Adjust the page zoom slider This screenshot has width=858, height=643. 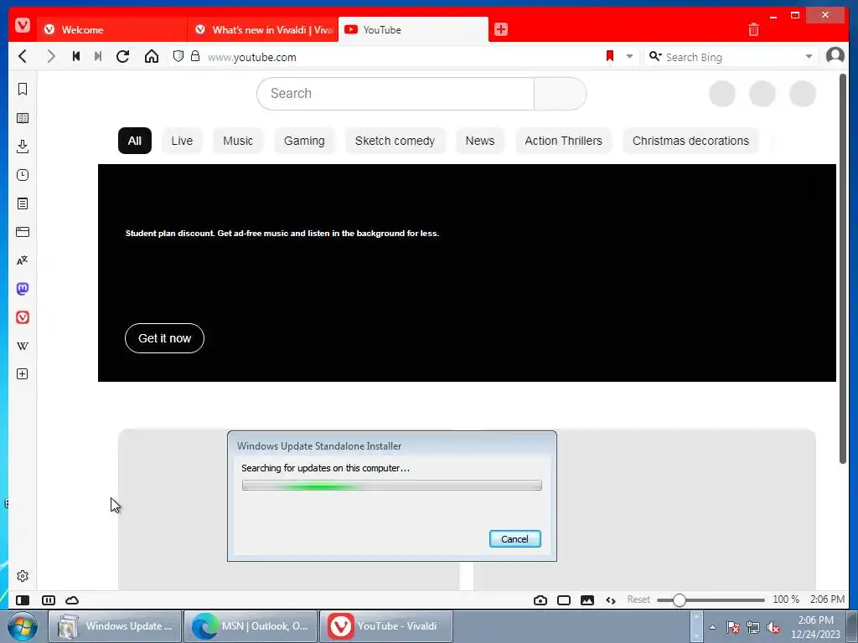711,599
